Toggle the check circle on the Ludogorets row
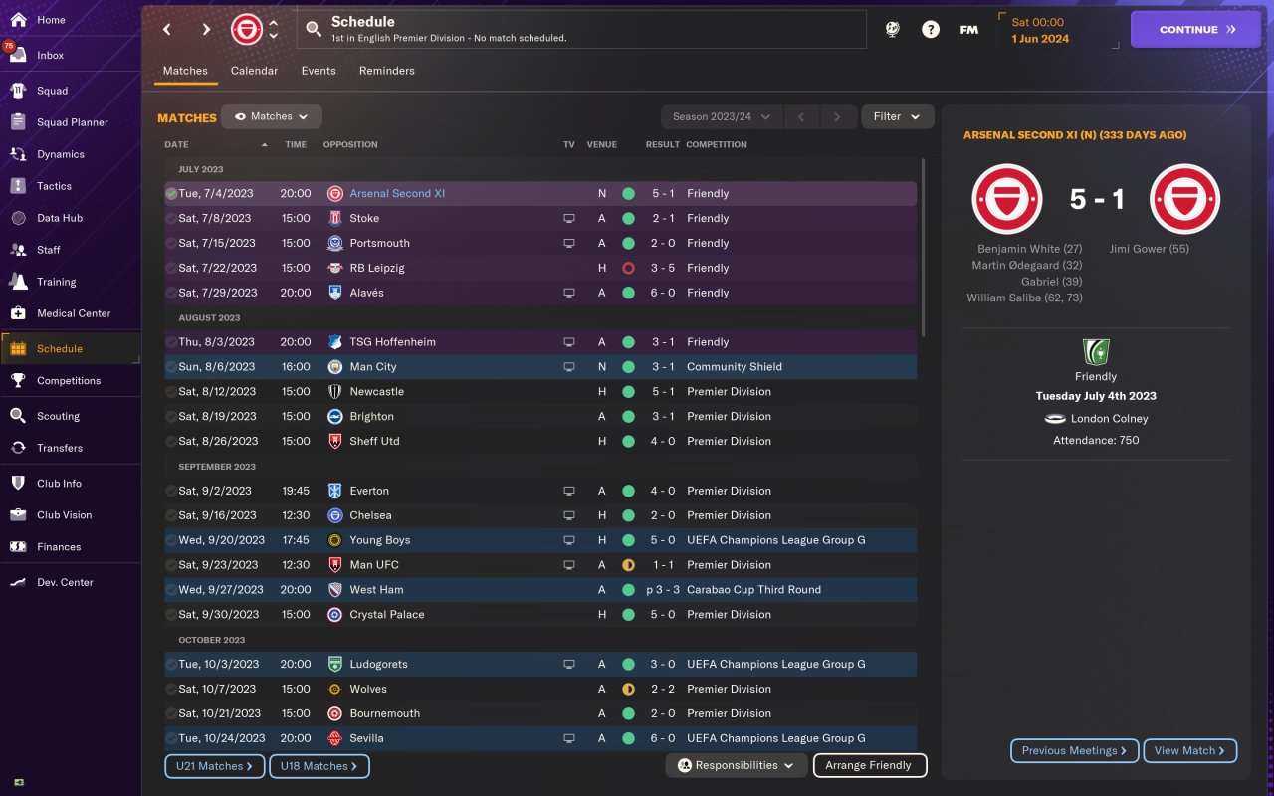 (171, 664)
